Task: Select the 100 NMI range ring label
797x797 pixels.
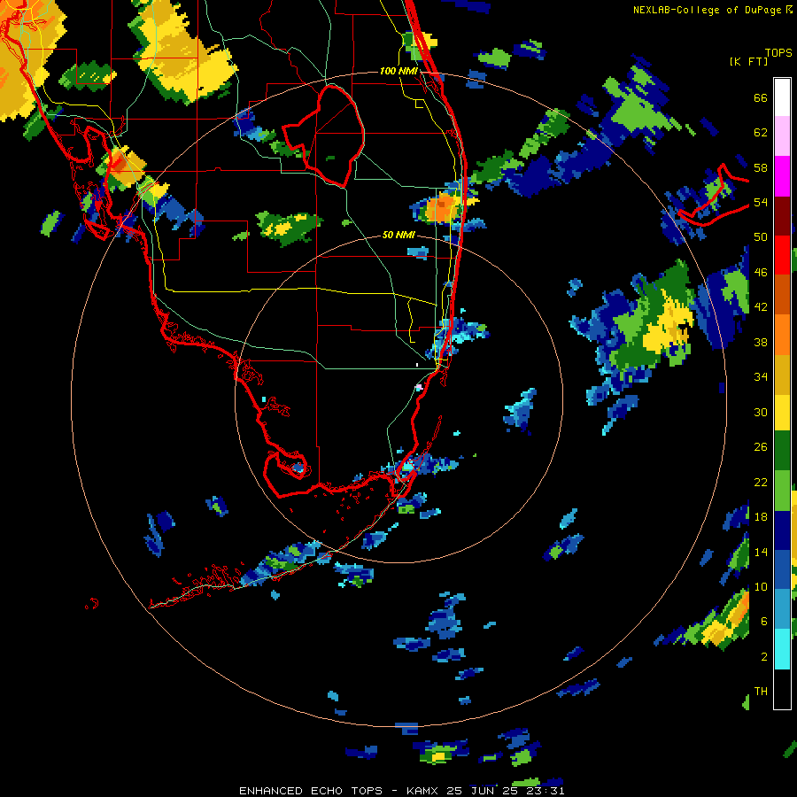Action: click(x=398, y=71)
